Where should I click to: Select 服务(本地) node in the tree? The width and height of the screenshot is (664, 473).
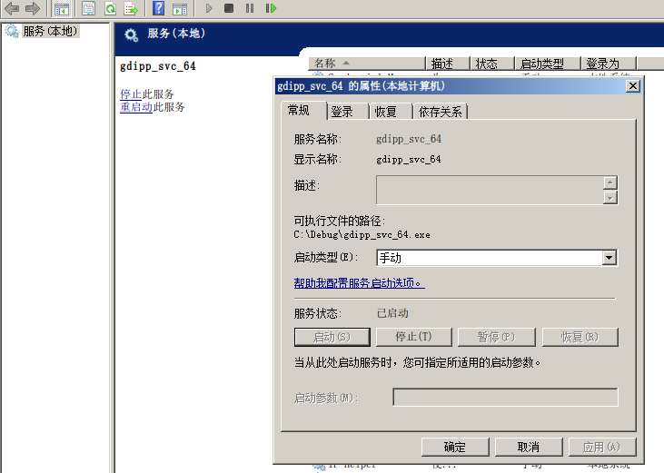(50, 31)
